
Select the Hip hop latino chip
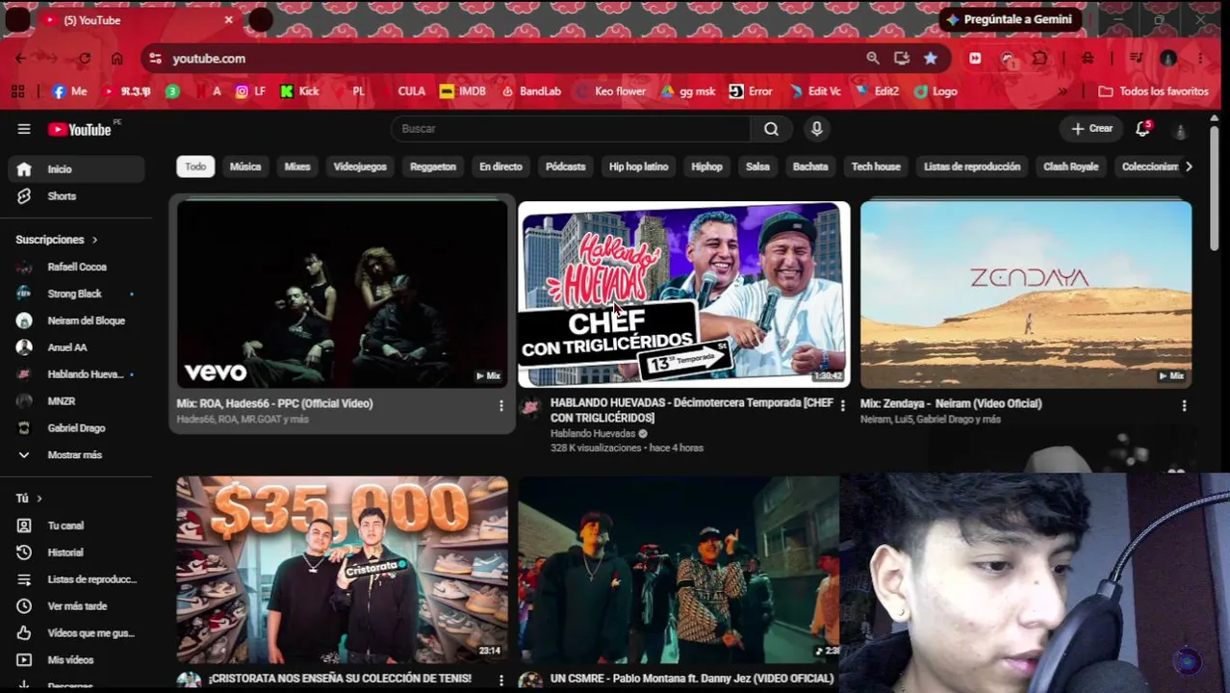click(638, 167)
